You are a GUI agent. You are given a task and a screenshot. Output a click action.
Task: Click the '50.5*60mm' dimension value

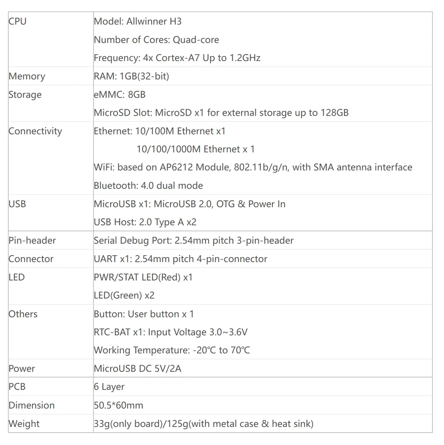click(x=118, y=406)
